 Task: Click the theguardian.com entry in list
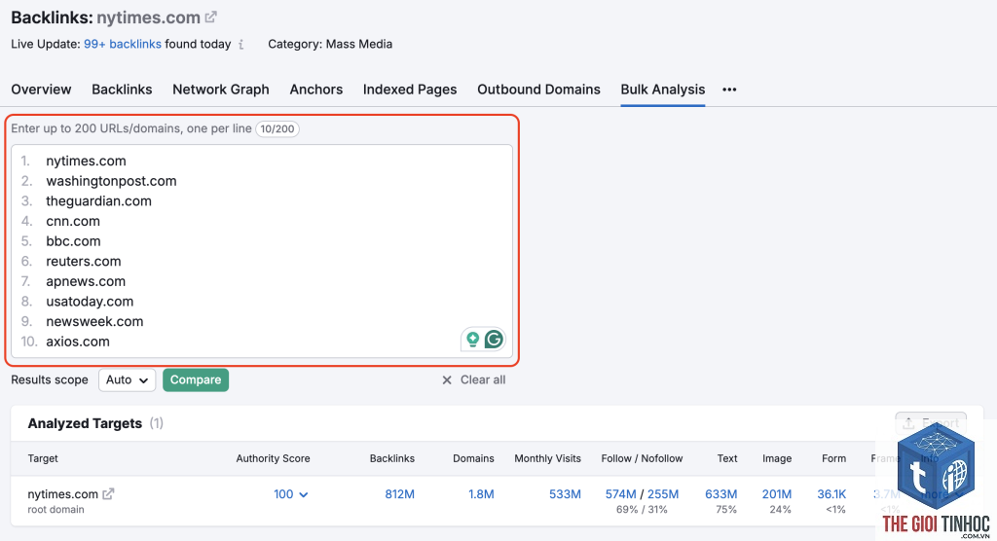pyautogui.click(x=98, y=201)
